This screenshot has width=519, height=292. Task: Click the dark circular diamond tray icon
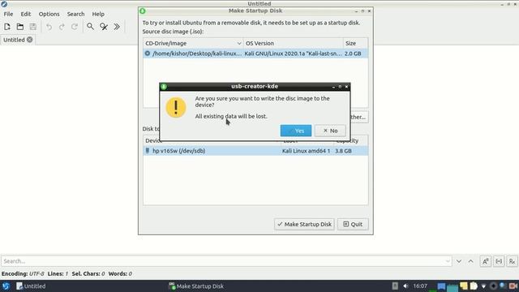(493, 286)
